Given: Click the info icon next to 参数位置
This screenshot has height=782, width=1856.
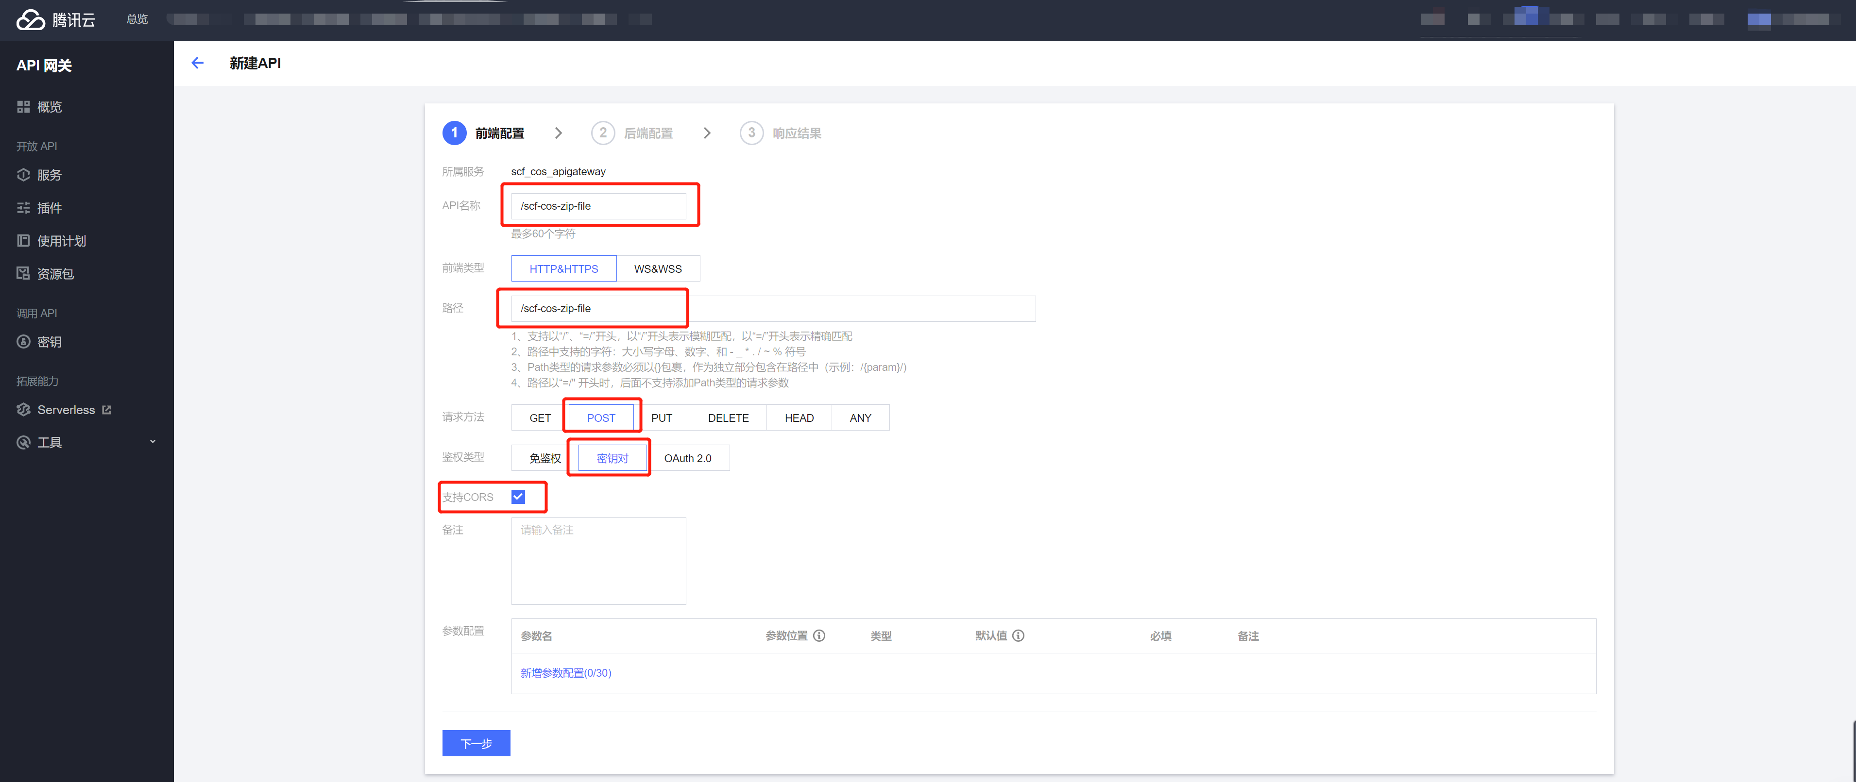Looking at the screenshot, I should click(x=819, y=635).
